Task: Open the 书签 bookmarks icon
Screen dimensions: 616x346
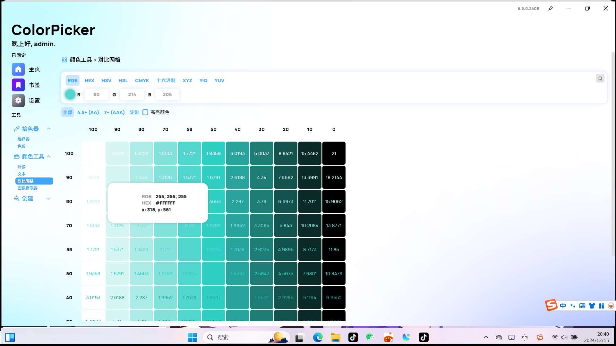Action: tap(18, 85)
